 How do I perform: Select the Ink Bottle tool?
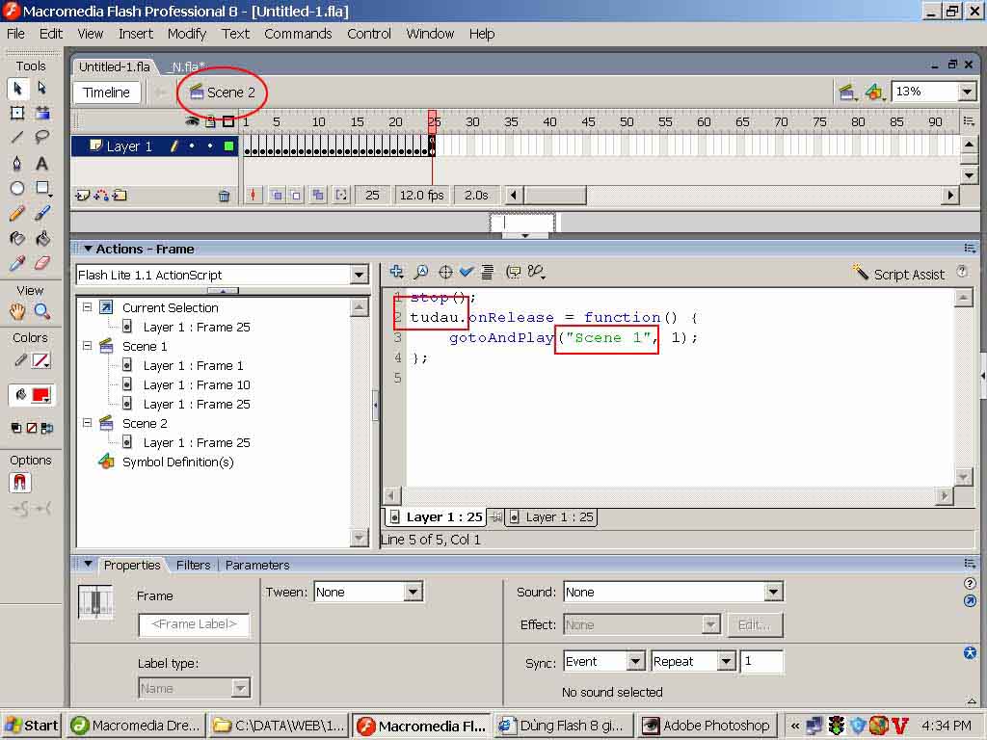point(17,239)
